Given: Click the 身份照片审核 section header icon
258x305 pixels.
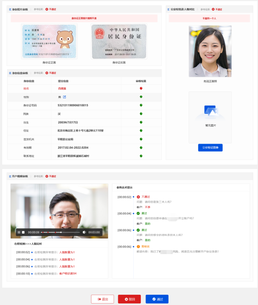Looking at the screenshot, I should [x=10, y=9].
